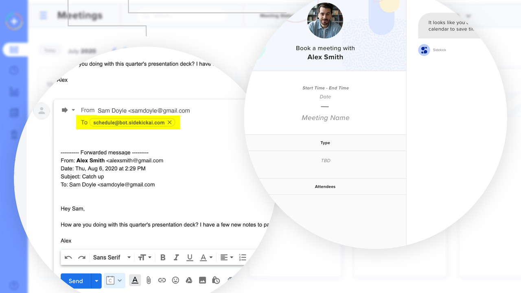
Task: Expand the text size dropdown
Action: (x=144, y=258)
